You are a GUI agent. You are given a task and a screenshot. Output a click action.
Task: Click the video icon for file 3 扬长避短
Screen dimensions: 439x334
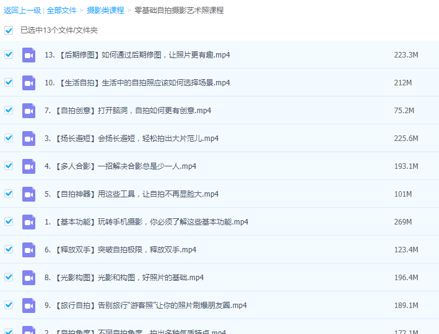(x=29, y=139)
